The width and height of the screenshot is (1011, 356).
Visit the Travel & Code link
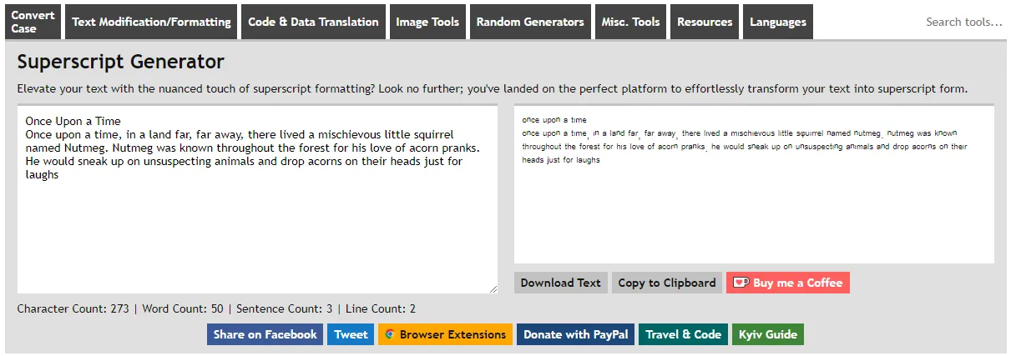pos(683,334)
